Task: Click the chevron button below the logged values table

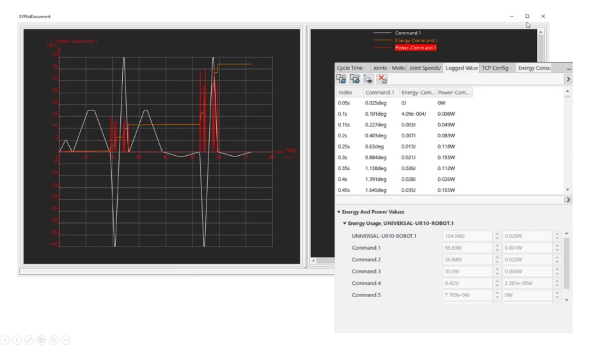Action: click(x=568, y=200)
